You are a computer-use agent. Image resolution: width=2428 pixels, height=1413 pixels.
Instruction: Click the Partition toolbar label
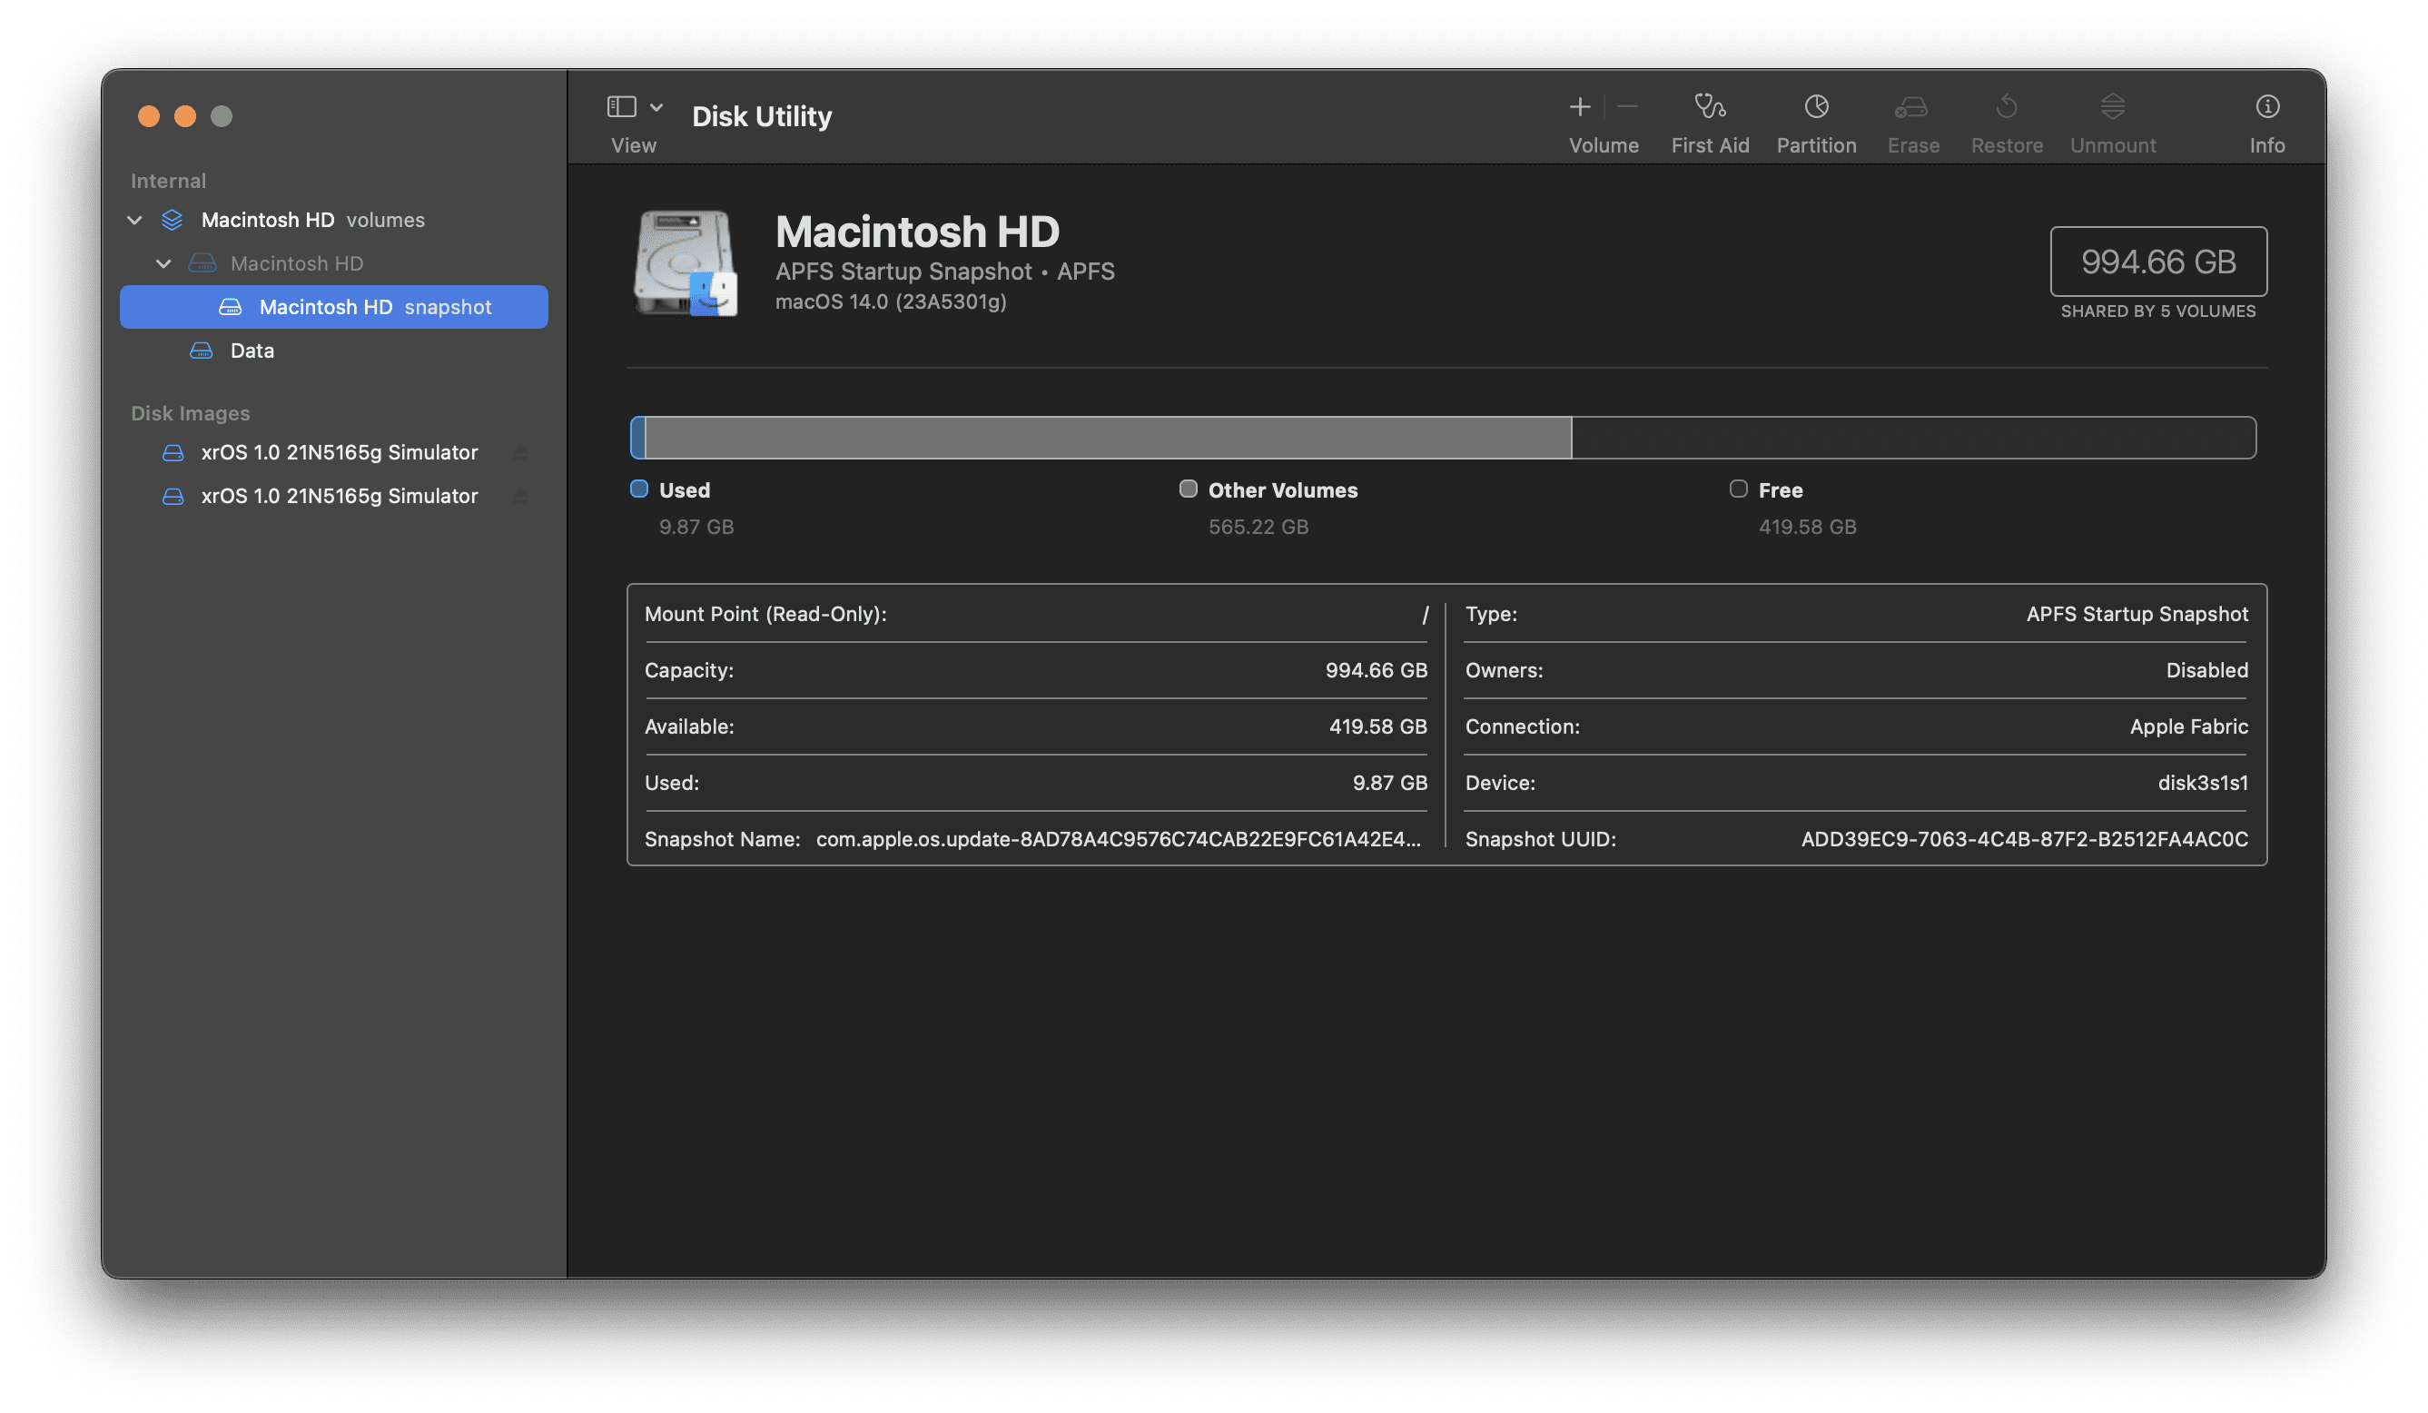pos(1816,145)
